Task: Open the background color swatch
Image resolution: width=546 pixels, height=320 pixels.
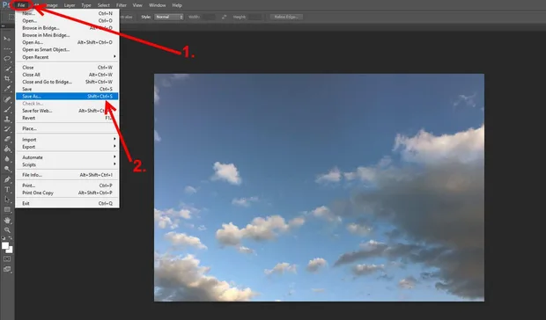Action: (x=10, y=251)
